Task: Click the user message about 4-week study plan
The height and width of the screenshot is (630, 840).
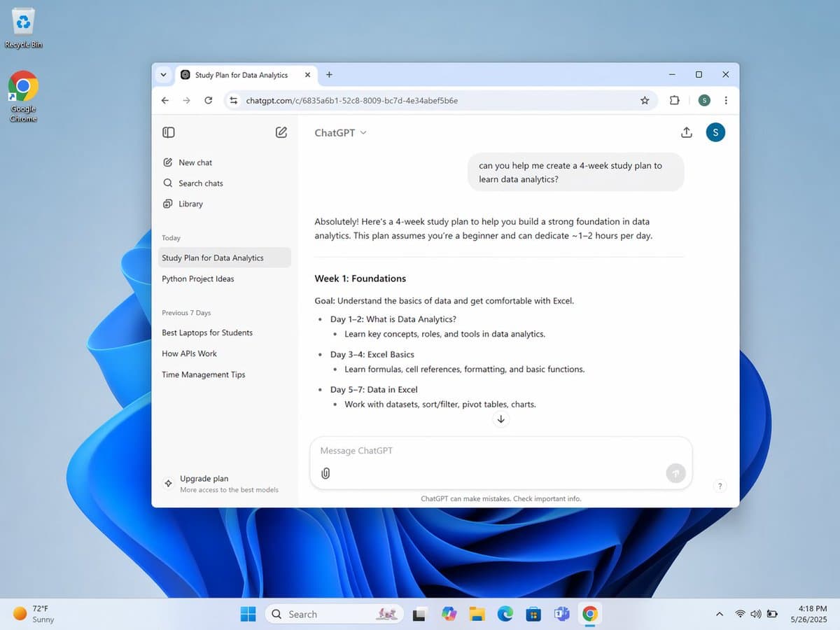Action: click(x=575, y=172)
